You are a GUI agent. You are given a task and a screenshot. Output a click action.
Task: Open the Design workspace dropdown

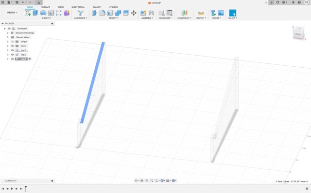point(12,13)
